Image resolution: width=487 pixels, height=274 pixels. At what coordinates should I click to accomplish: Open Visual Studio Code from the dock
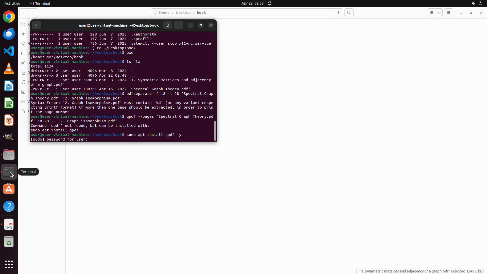point(9,51)
